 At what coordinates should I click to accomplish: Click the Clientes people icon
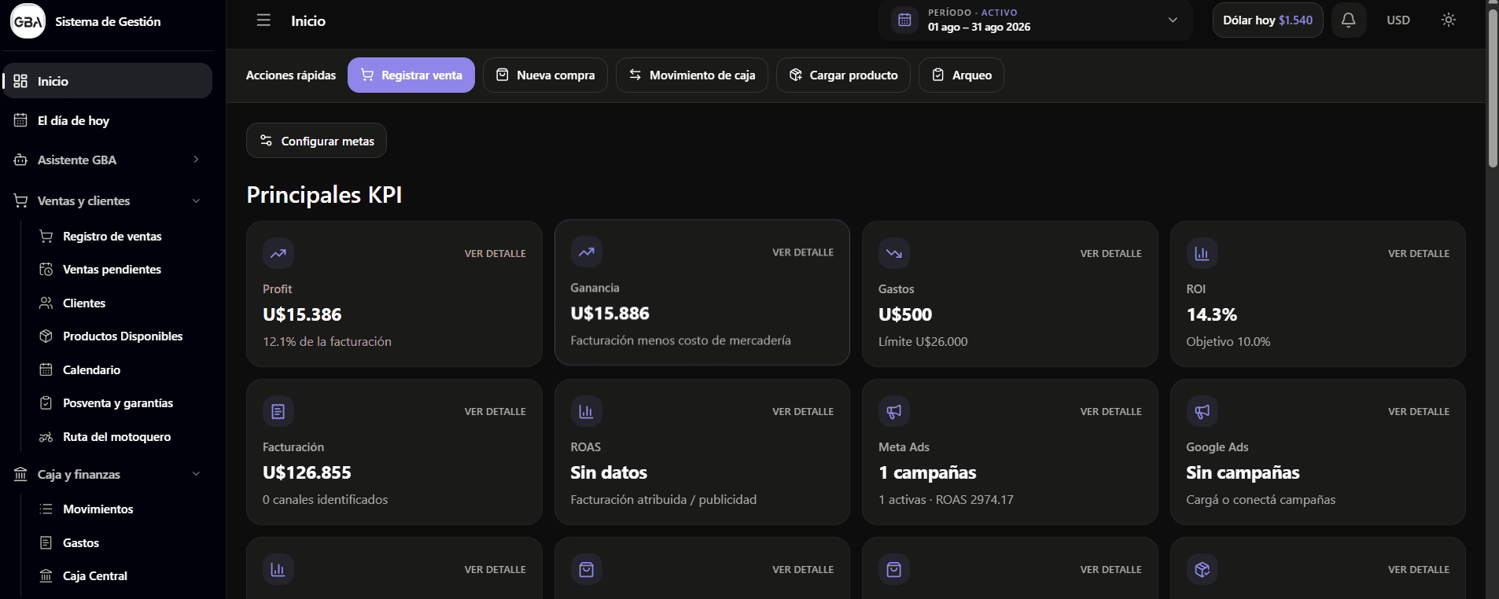[46, 303]
